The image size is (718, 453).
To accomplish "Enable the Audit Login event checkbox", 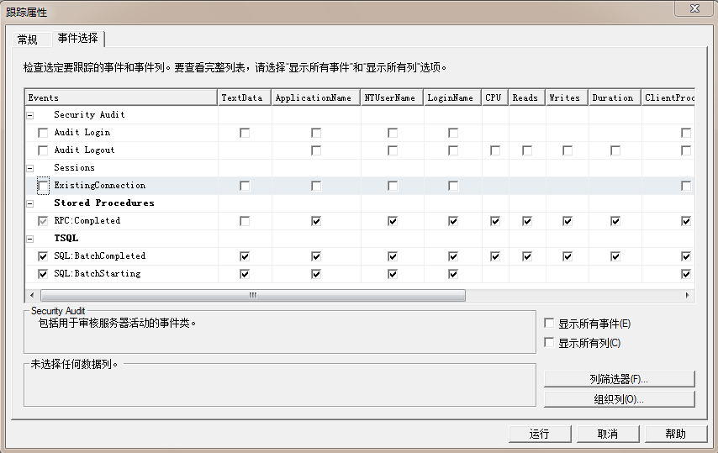I will 43,133.
